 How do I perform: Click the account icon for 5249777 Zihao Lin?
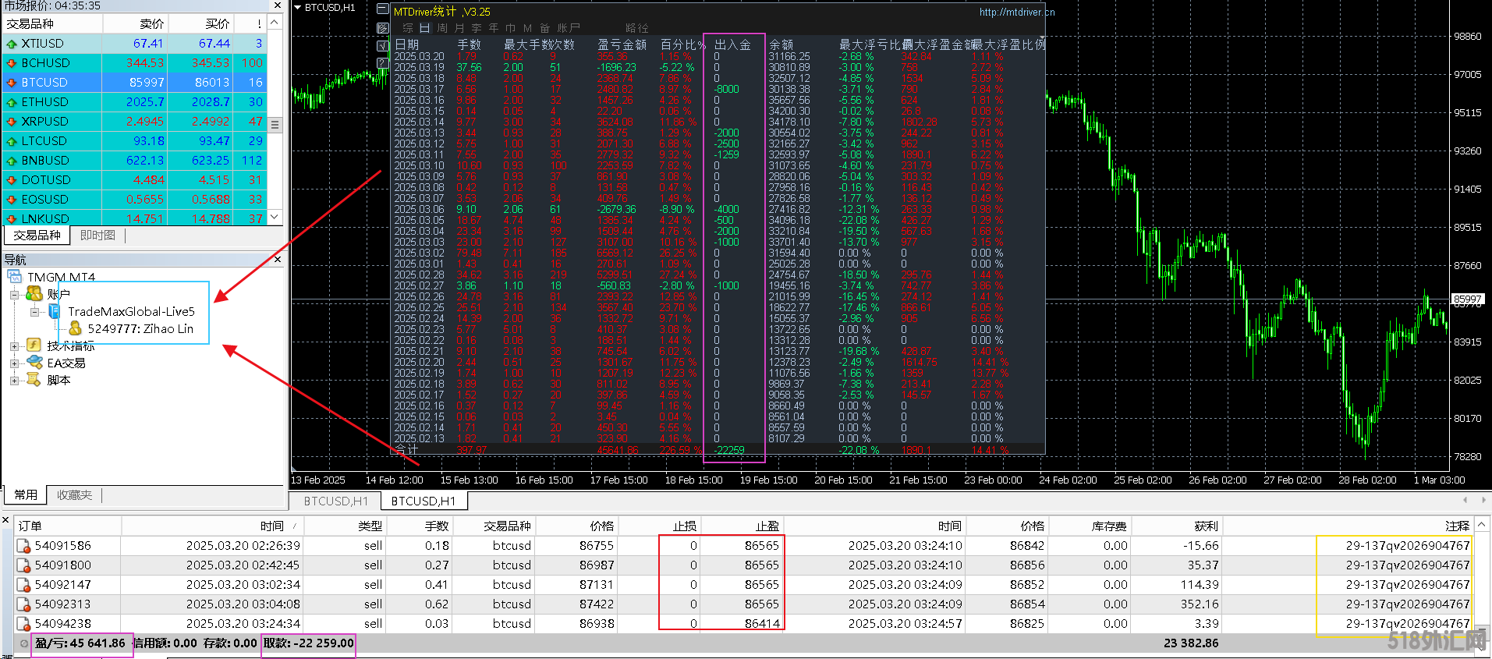pos(76,329)
